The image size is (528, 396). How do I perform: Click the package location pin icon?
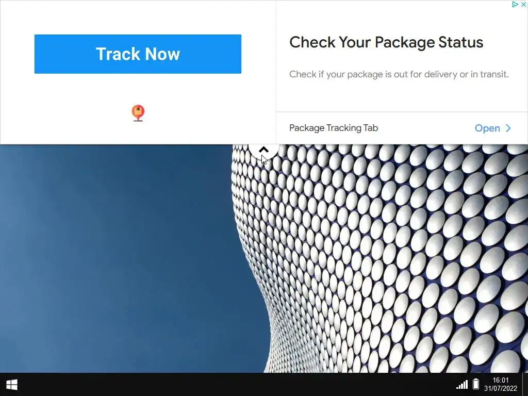pyautogui.click(x=138, y=113)
